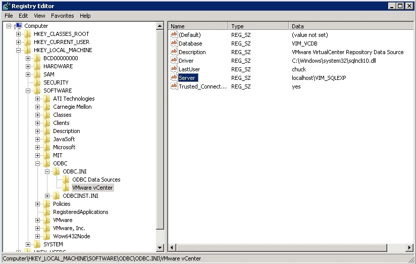
Task: Open the File menu
Action: 9,16
